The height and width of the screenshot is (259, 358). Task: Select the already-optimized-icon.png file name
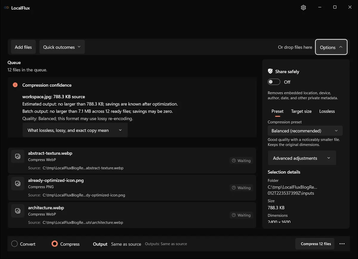point(56,180)
